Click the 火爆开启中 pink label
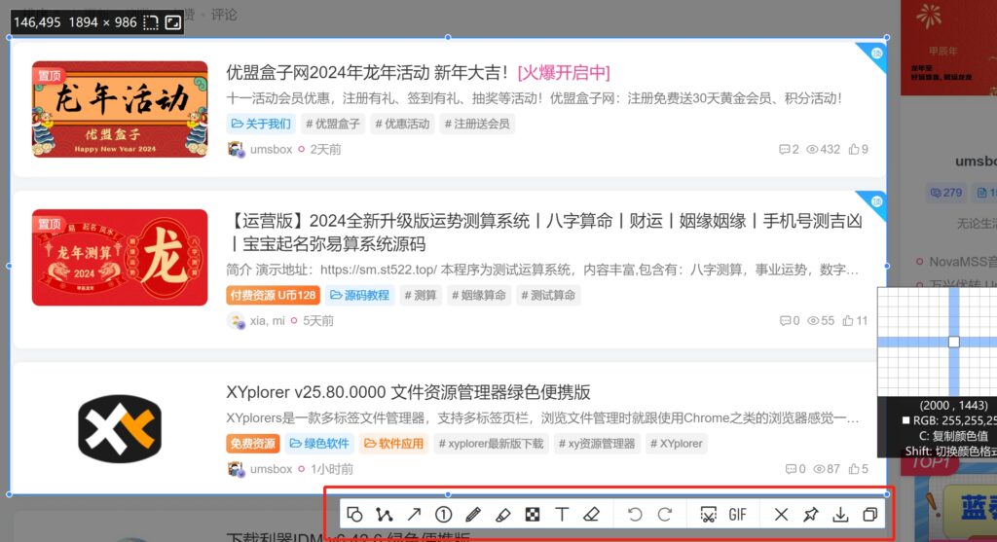 564,72
